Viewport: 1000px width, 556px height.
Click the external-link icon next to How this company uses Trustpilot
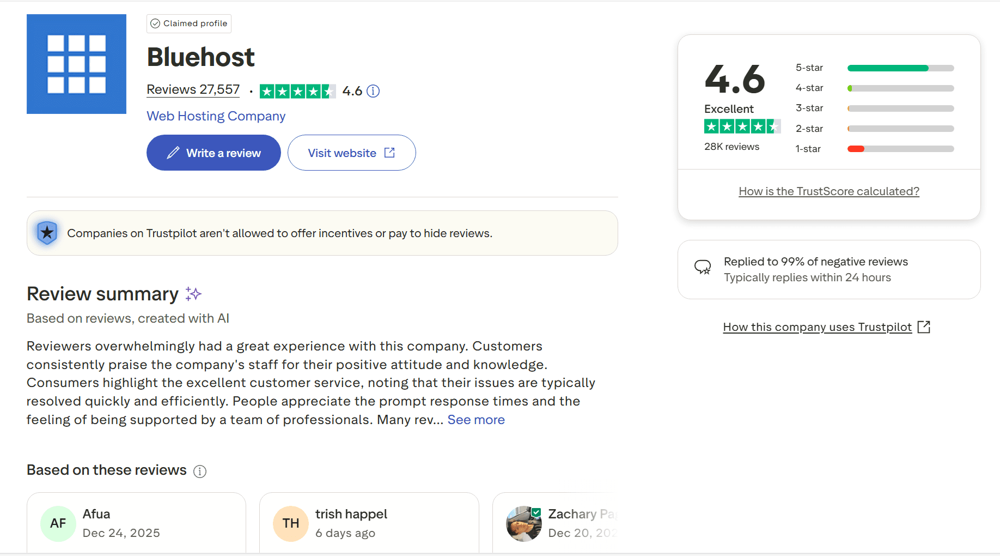pos(924,326)
